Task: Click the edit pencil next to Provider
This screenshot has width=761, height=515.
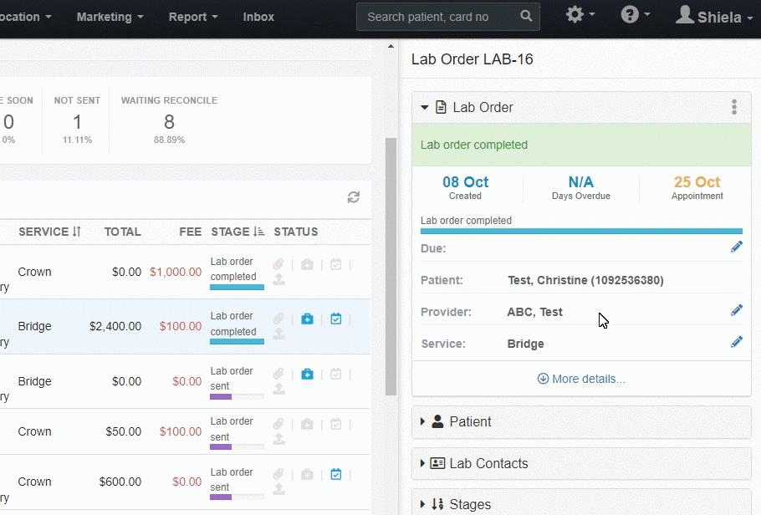Action: [x=737, y=310]
